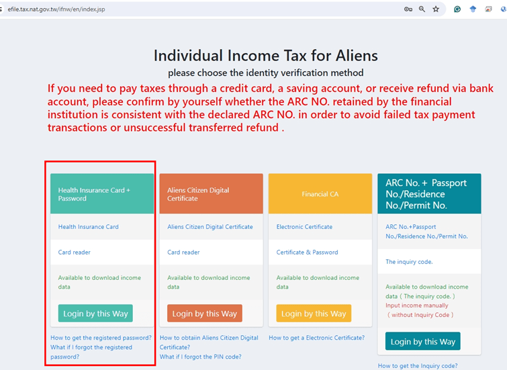Click the stacked pictures extension icon
The height and width of the screenshot is (370, 507).
tap(490, 9)
